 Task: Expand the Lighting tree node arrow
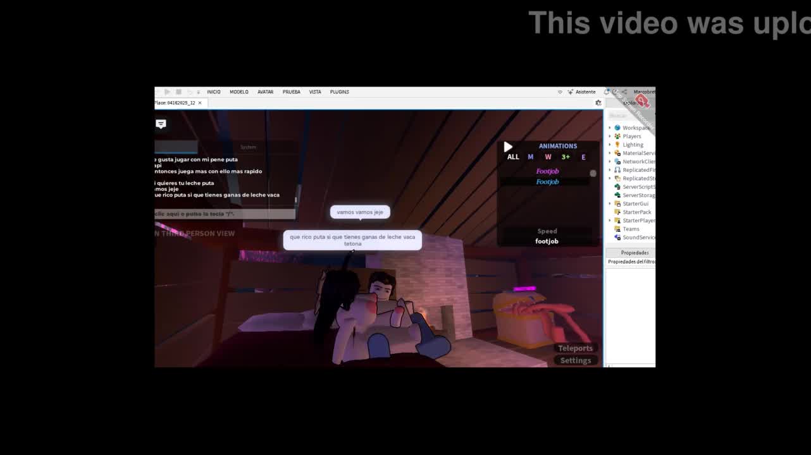(x=610, y=145)
